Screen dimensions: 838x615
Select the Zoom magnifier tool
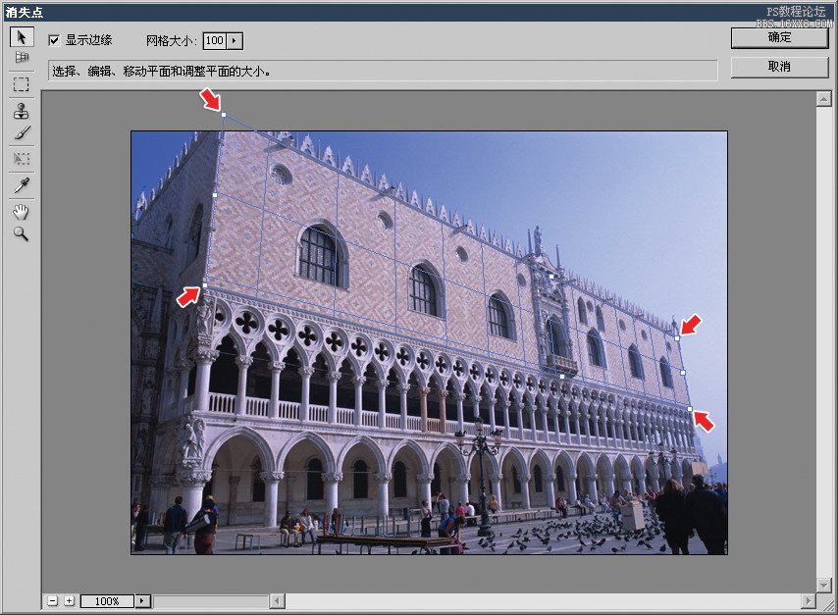click(x=22, y=234)
